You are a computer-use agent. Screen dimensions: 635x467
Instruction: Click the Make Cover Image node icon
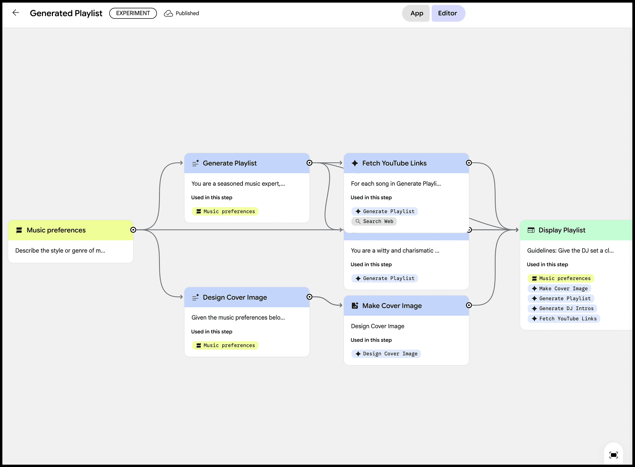click(x=355, y=306)
